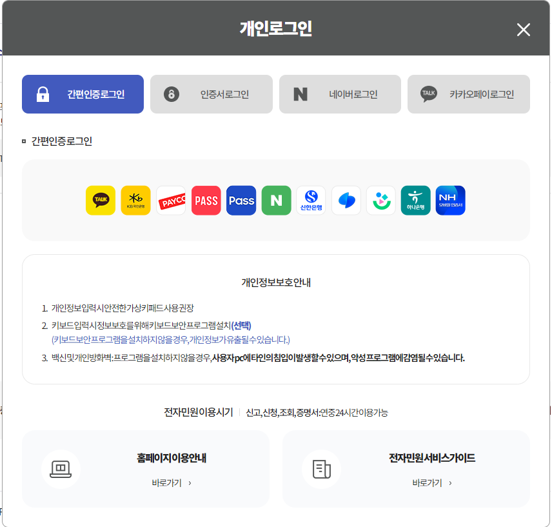Screen dimensions: 552x527
Task: Close the 개인로그인 dialog
Action: tap(523, 30)
